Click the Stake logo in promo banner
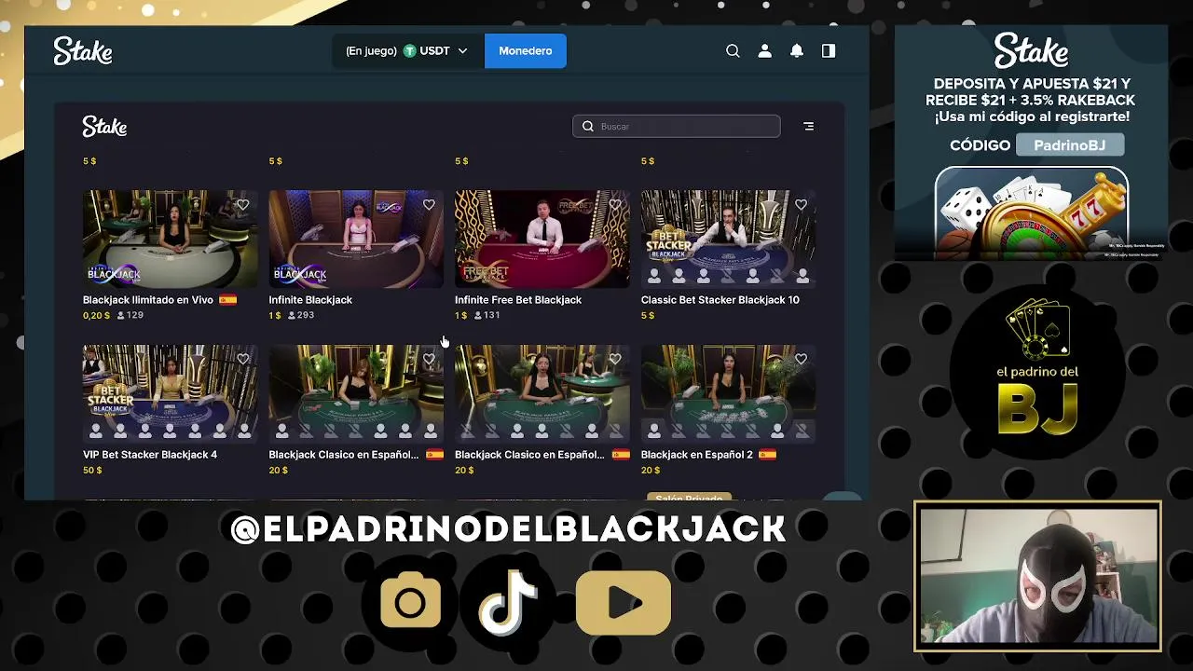 pos(1031,51)
